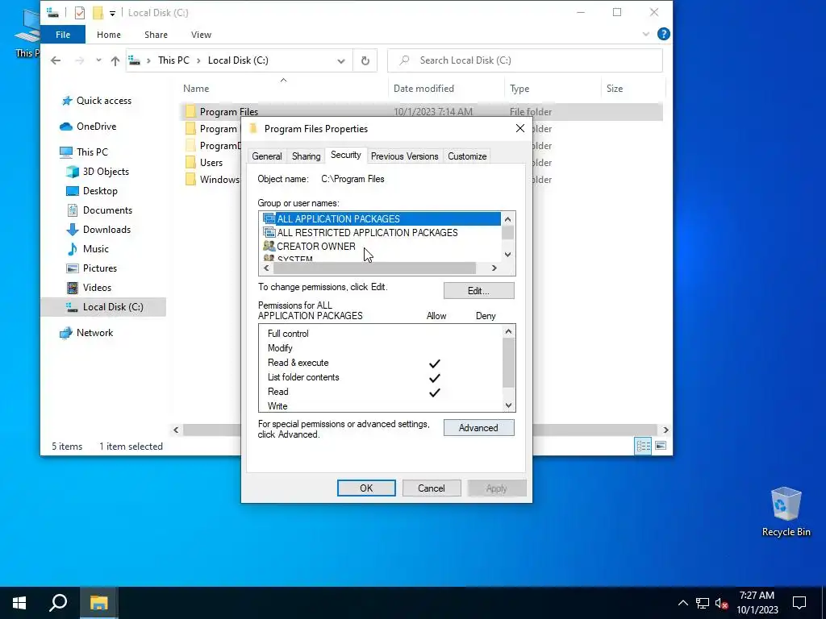Click the Edit... permissions button

pyautogui.click(x=478, y=290)
